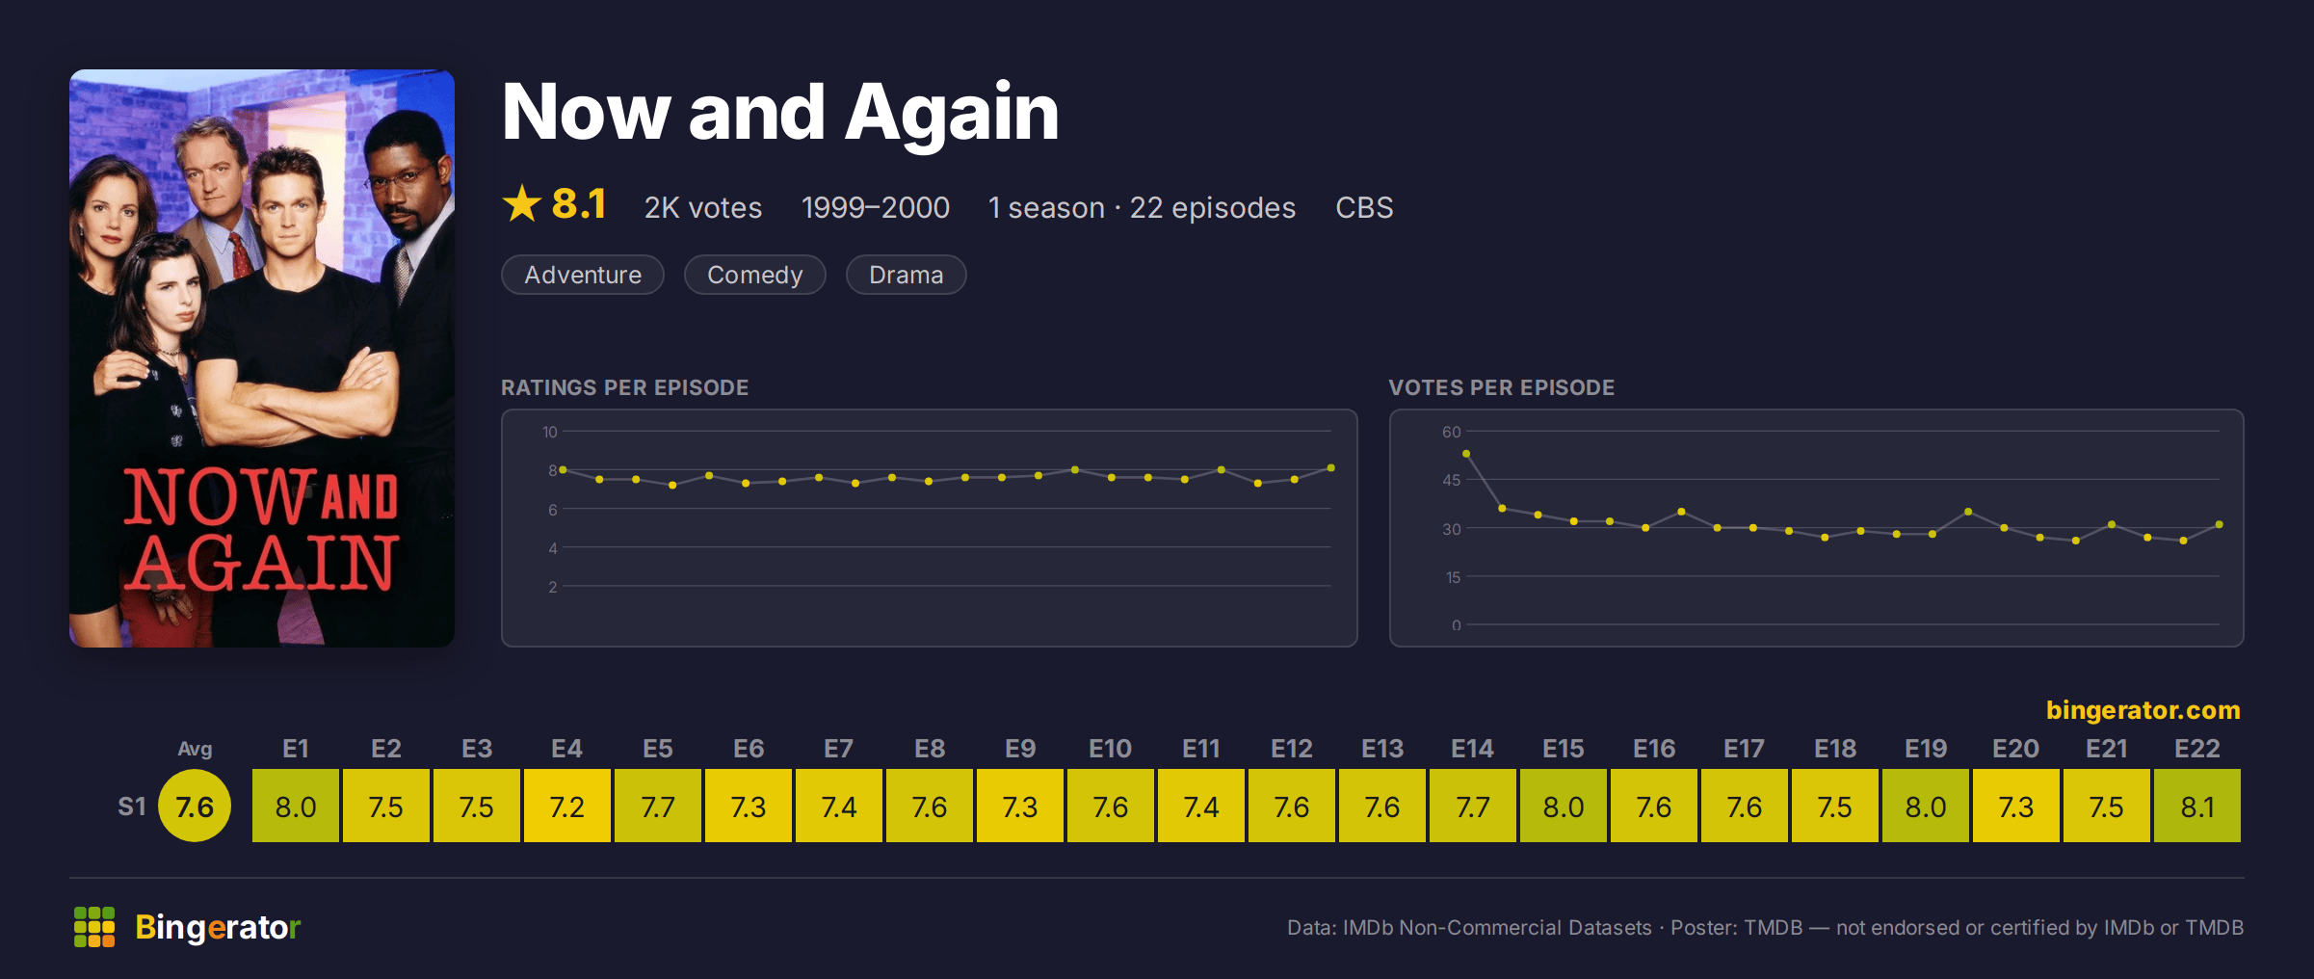Select the E4 rating cell 7.2
Image resolution: width=2314 pixels, height=979 pixels.
tap(567, 806)
